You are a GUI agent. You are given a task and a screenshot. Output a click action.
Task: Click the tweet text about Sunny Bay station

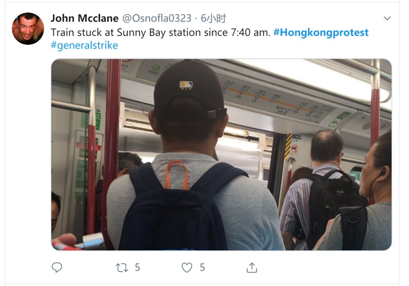point(161,33)
